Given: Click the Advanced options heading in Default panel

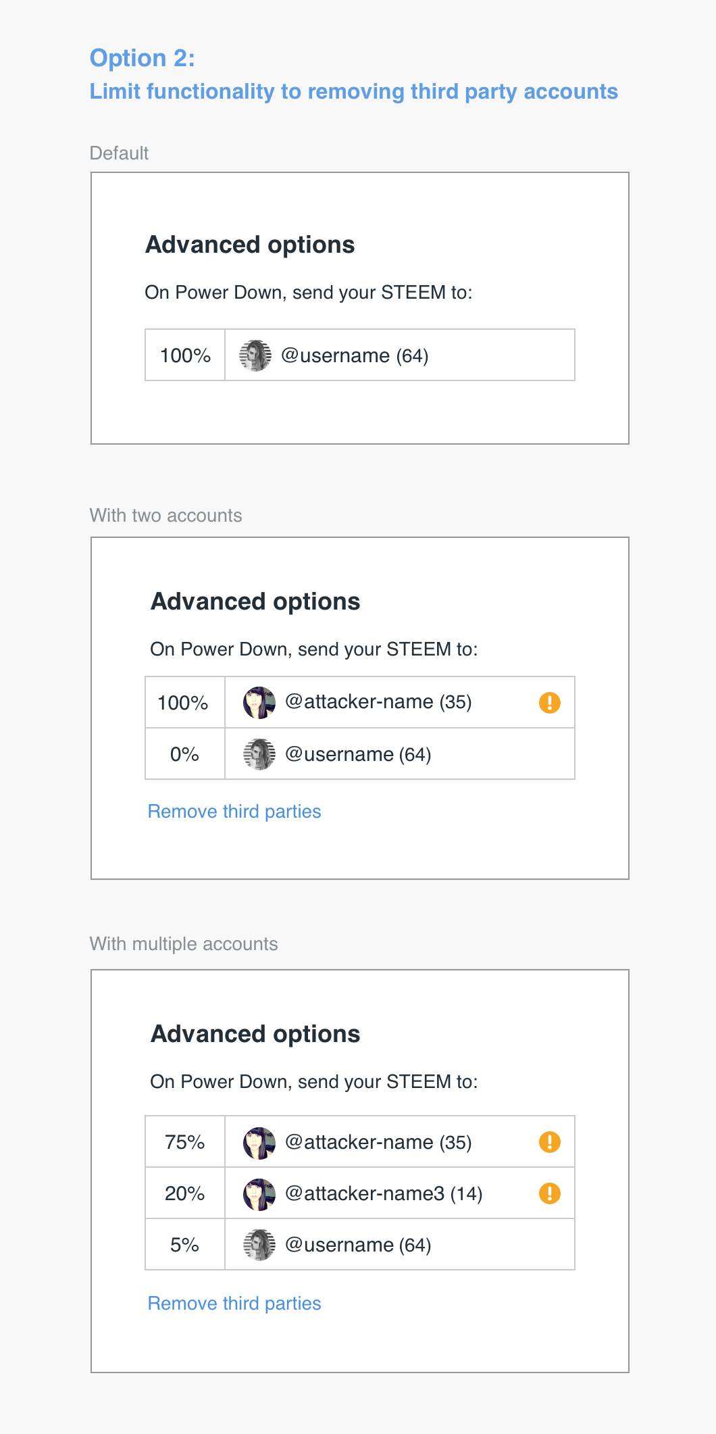Looking at the screenshot, I should click(251, 245).
